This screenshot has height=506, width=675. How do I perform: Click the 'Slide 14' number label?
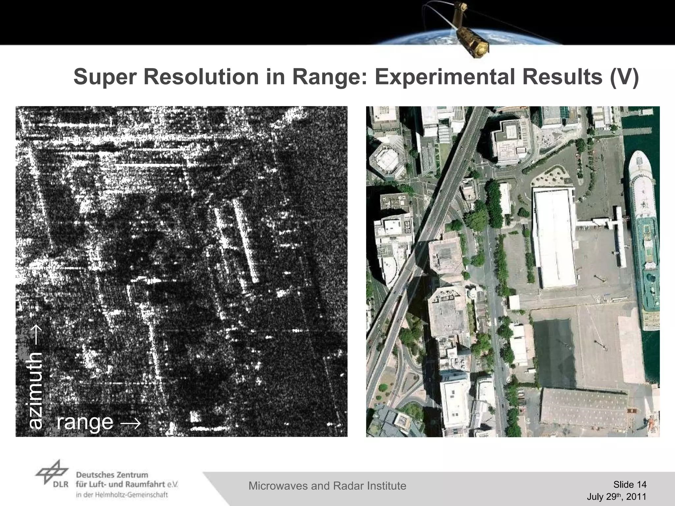(630, 484)
